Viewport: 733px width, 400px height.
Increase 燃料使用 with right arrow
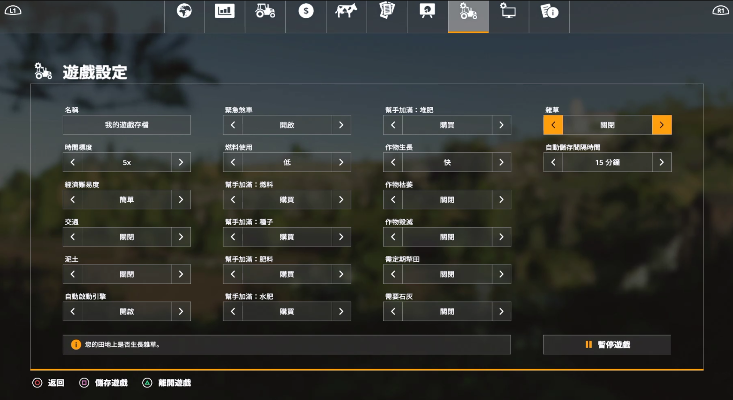coord(341,162)
